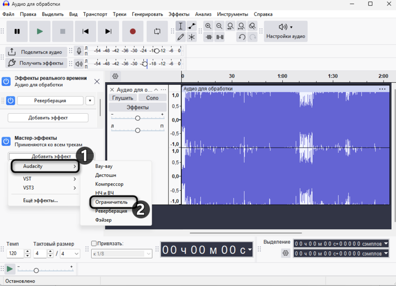This screenshot has height=286, width=396.
Task: Adjust the track gain slider
Action: click(x=138, y=118)
